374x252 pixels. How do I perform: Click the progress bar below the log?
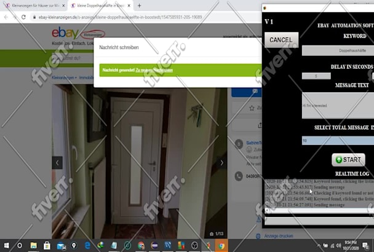point(319,221)
